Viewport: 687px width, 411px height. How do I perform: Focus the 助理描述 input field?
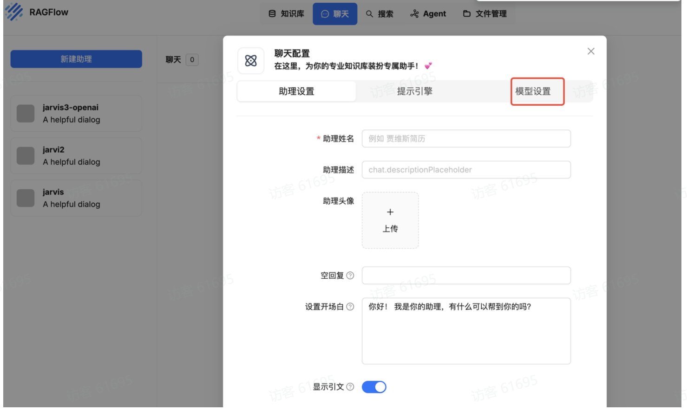(466, 170)
